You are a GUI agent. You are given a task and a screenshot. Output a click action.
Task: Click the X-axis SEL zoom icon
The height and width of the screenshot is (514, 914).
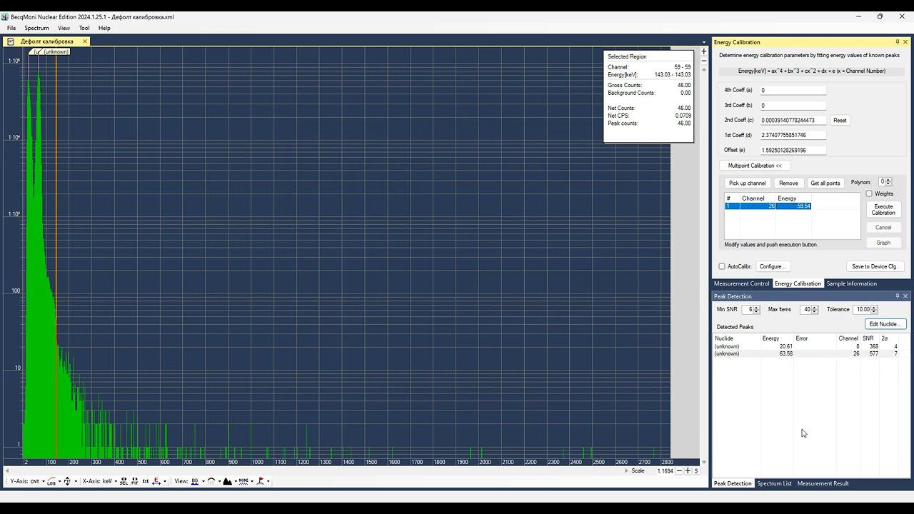(124, 481)
